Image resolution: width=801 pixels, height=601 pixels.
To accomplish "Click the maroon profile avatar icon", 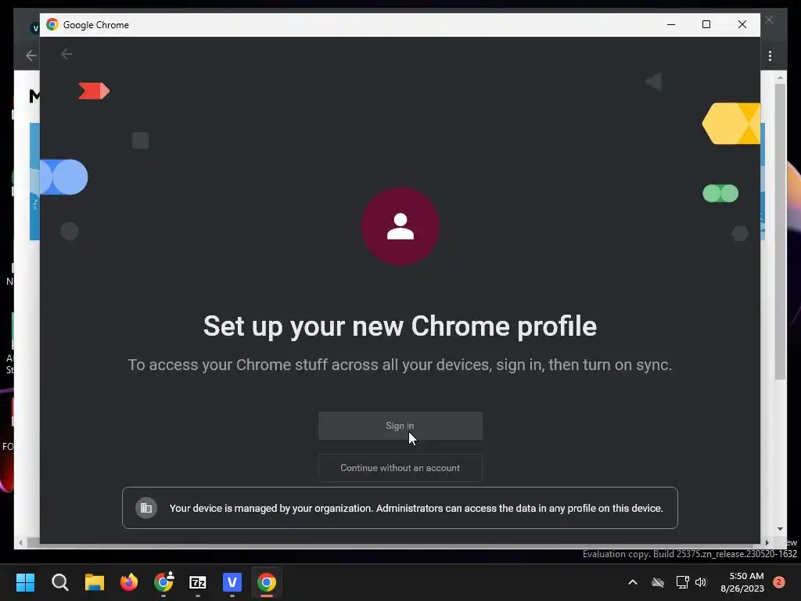I will 400,226.
